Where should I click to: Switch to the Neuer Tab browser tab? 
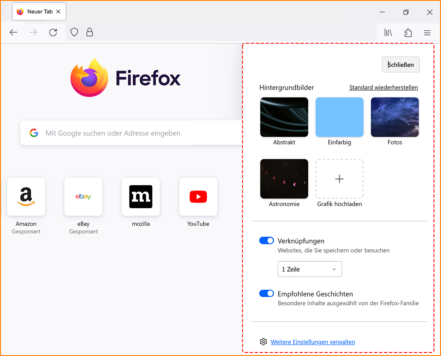click(x=39, y=11)
